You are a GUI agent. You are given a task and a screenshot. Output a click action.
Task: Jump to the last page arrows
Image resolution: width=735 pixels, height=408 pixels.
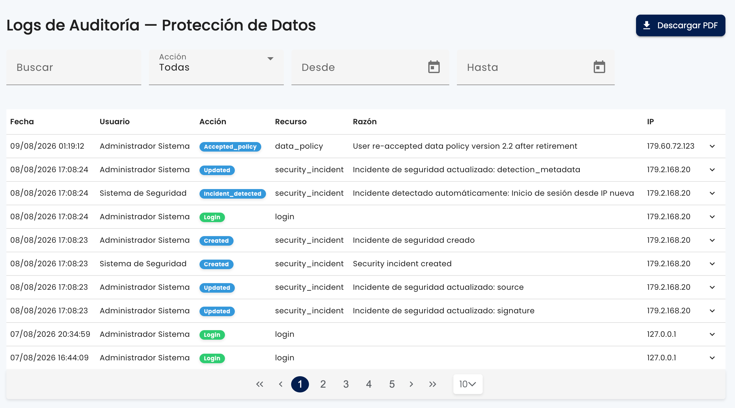[x=432, y=384]
